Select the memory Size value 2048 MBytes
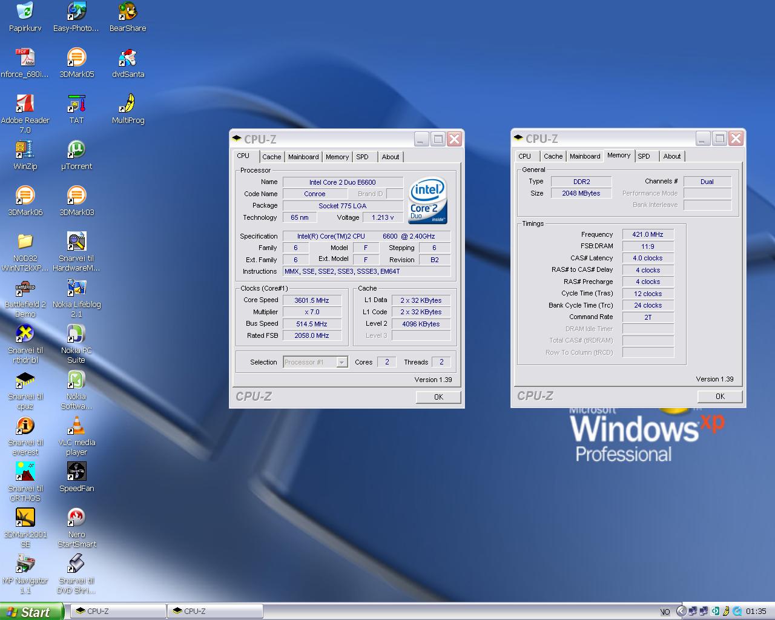 point(581,193)
